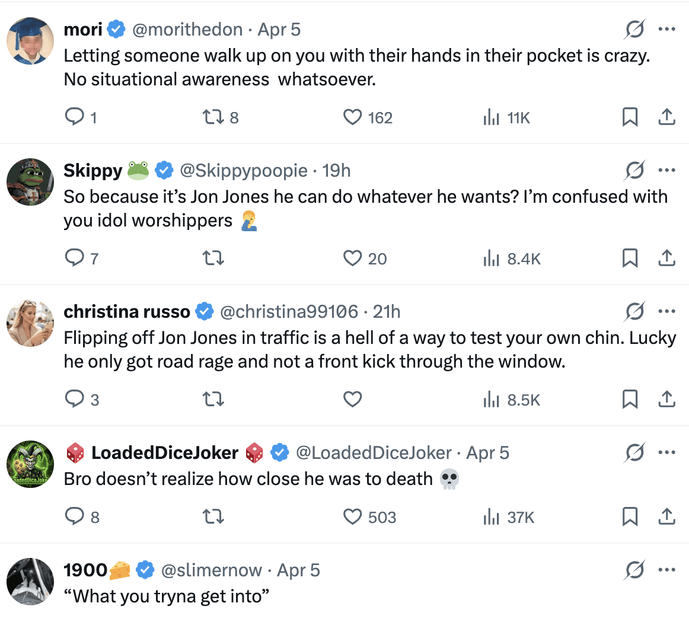The width and height of the screenshot is (689, 619).
Task: View analytics for LoadedDiceJoker's tweet
Action: (x=491, y=517)
